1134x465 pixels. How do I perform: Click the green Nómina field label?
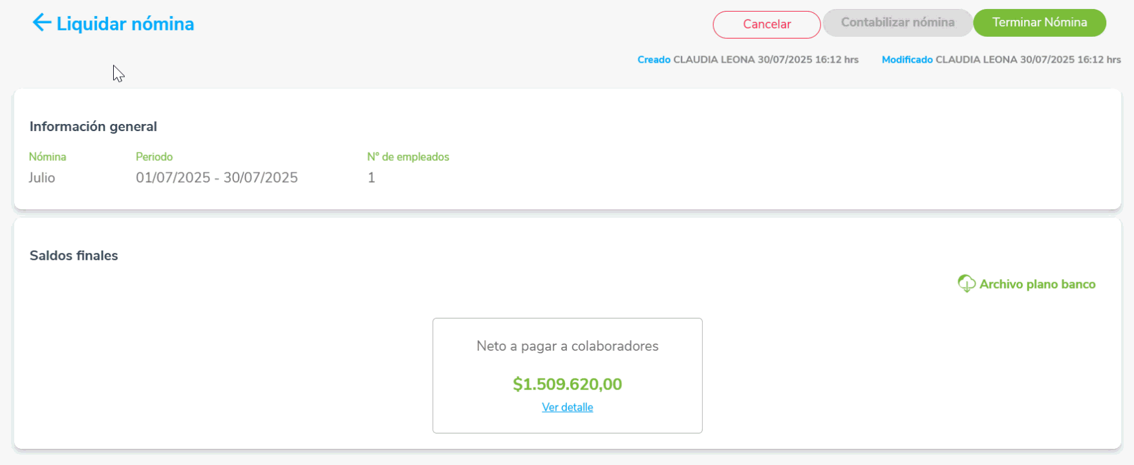[x=47, y=157]
